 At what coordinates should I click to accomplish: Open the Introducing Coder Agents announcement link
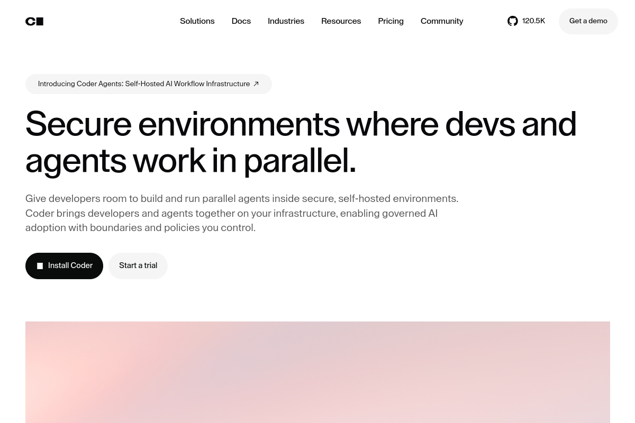point(149,84)
